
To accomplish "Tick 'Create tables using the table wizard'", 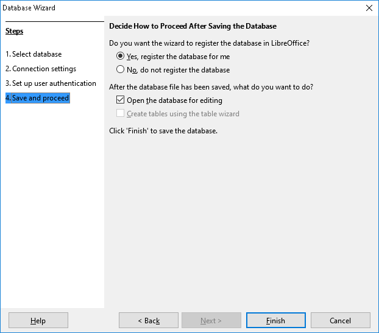I will (x=121, y=114).
